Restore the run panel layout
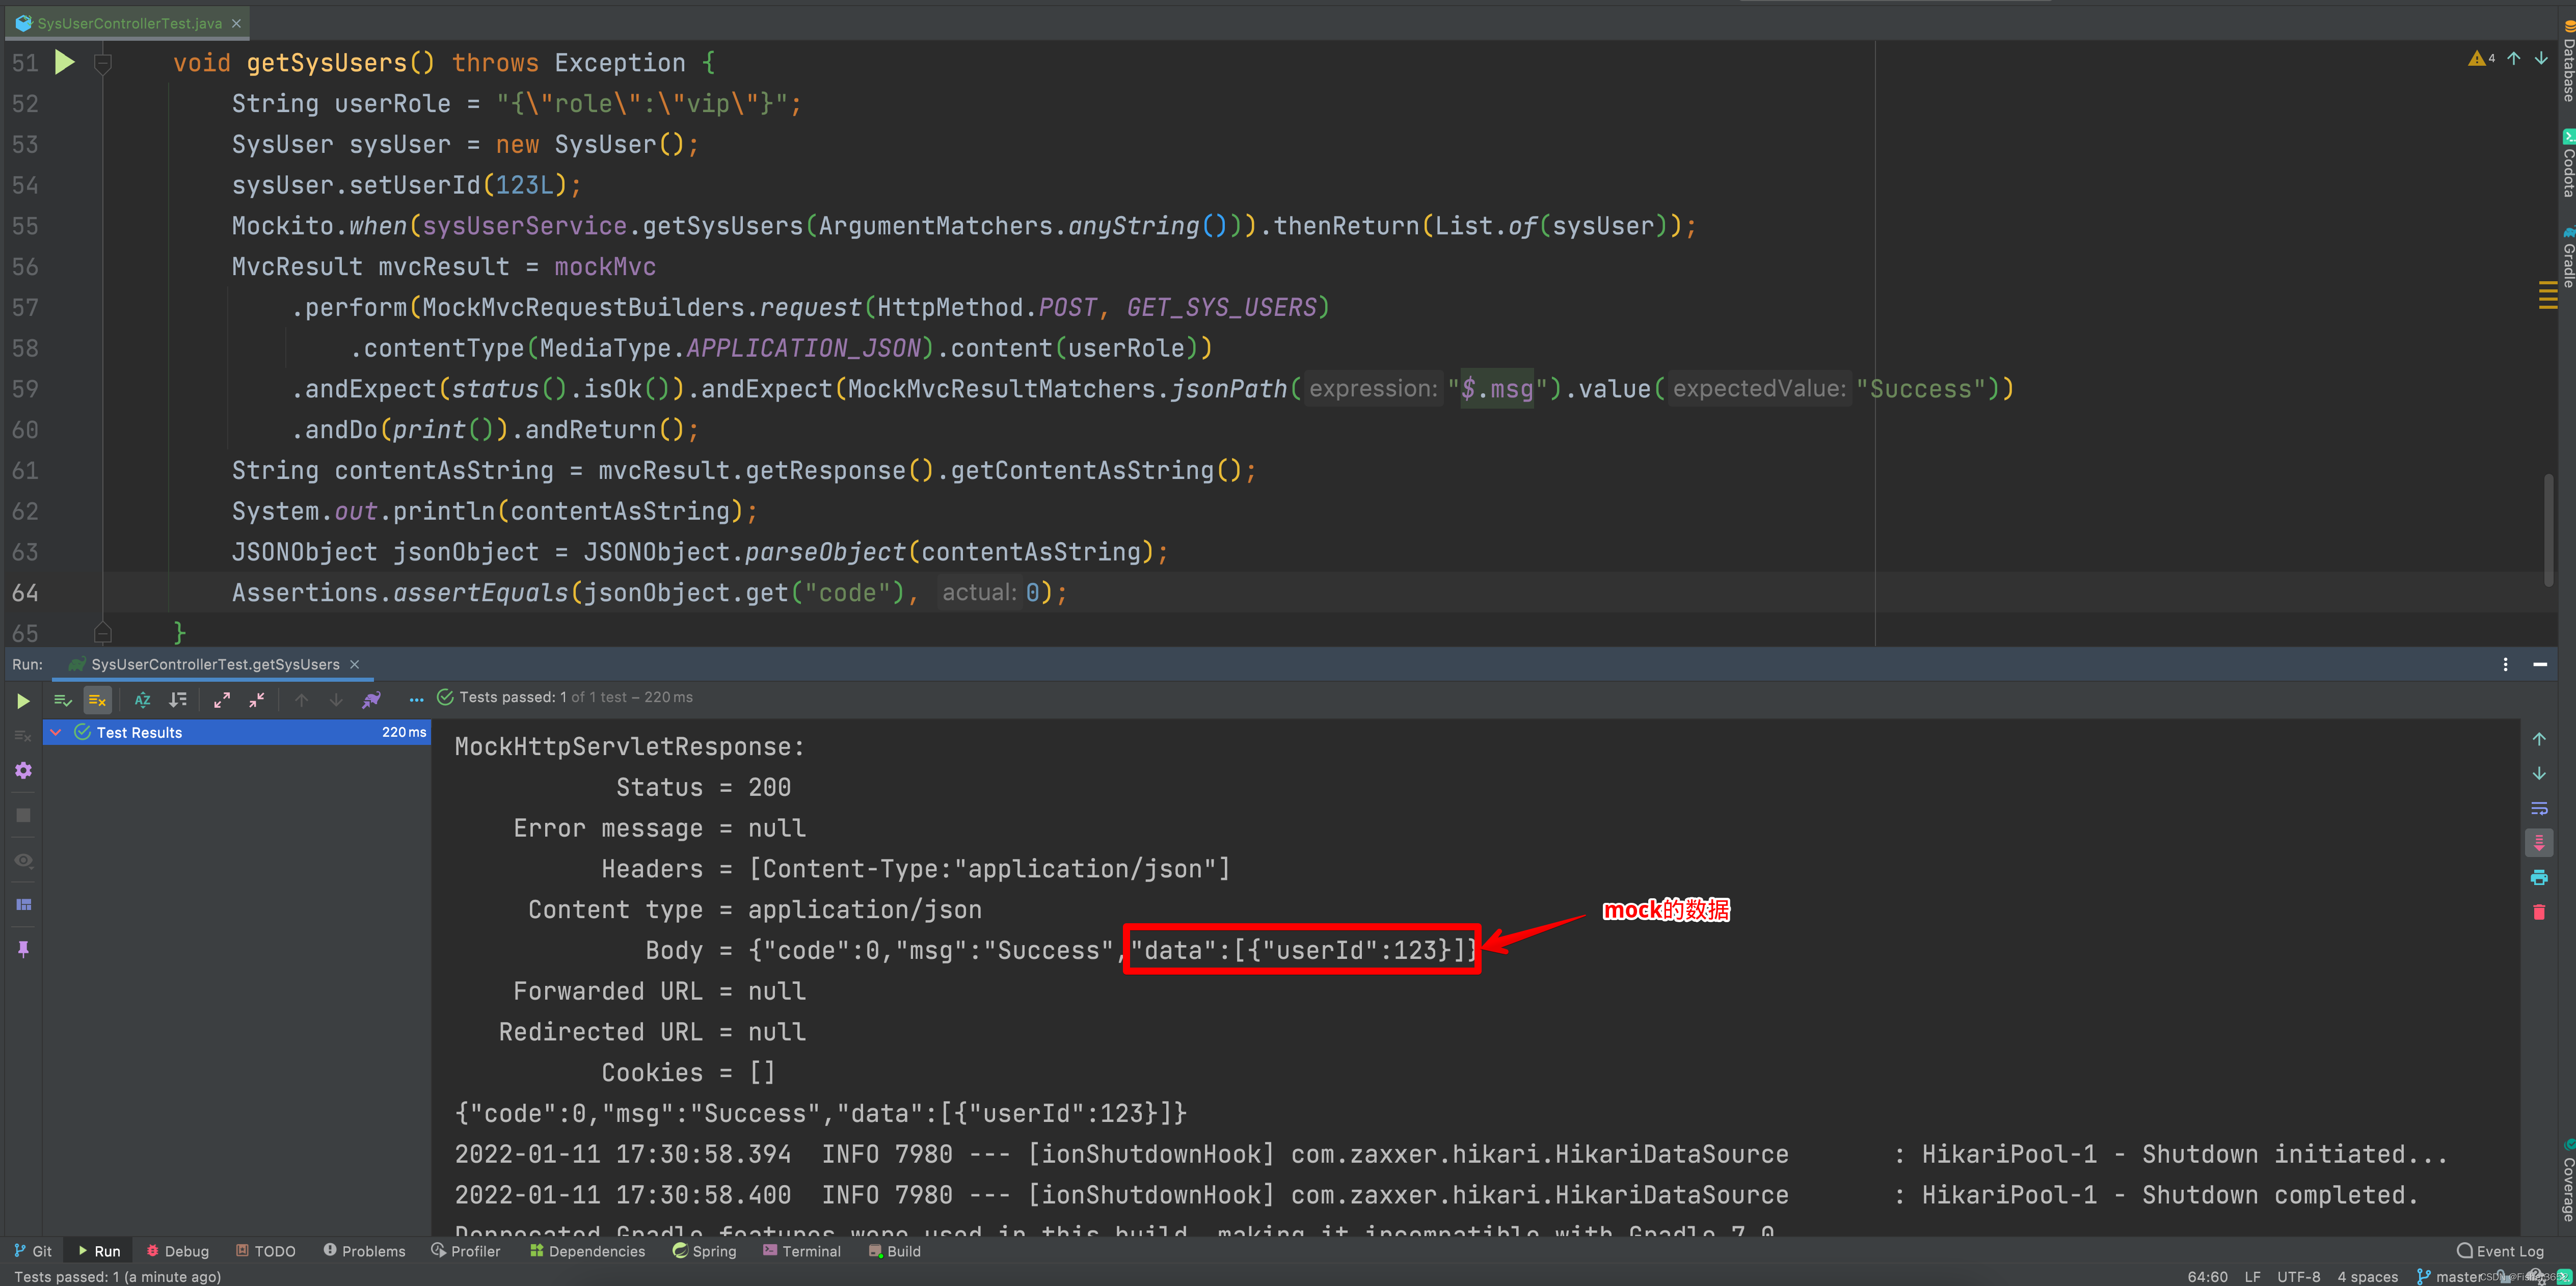This screenshot has width=2576, height=1286. coord(23,904)
